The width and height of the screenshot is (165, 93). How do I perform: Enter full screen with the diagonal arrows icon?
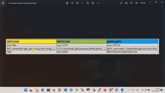point(121,3)
